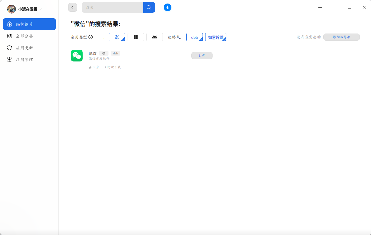Open 应用更新 in the sidebar
The width and height of the screenshot is (371, 235).
coord(29,48)
